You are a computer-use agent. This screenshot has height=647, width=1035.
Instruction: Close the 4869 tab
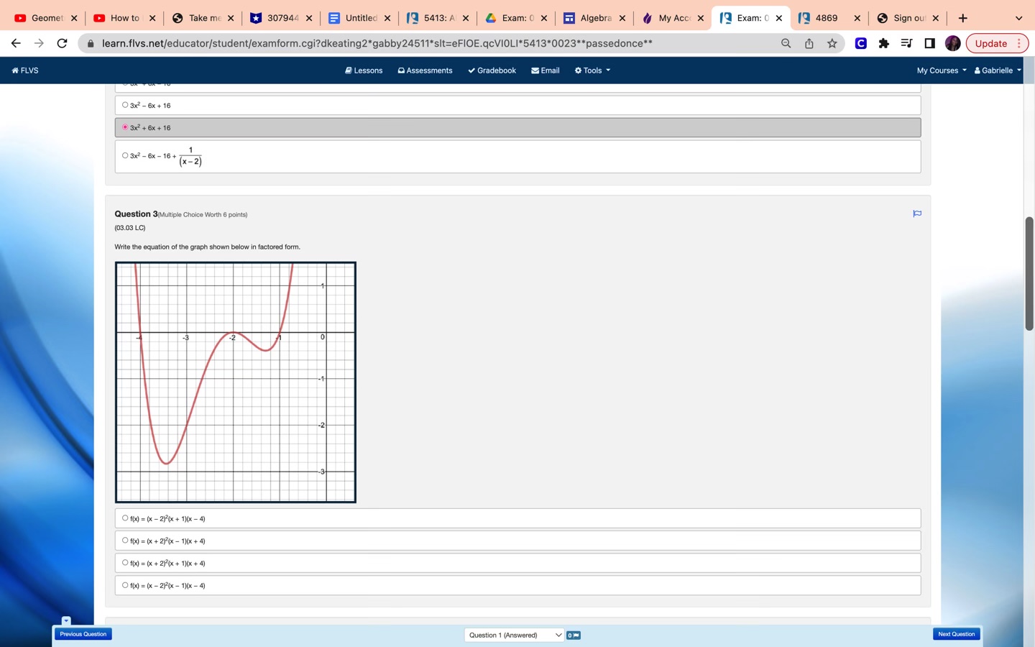[857, 18]
